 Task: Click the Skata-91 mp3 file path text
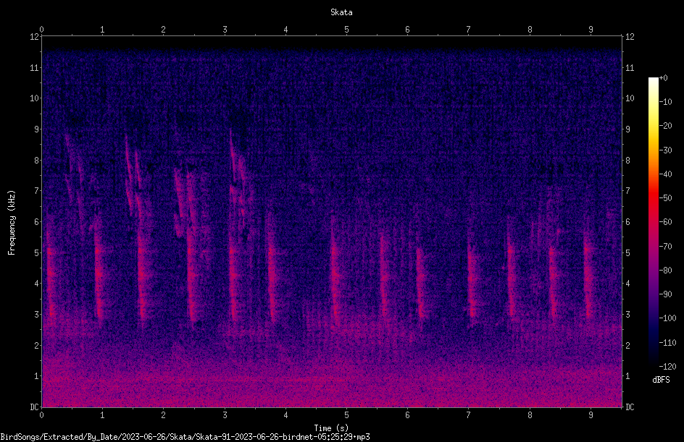185,437
